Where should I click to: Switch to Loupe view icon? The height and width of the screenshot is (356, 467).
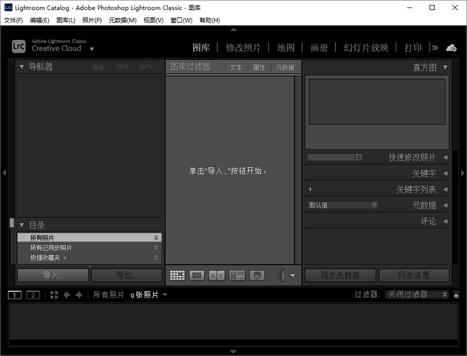click(197, 275)
